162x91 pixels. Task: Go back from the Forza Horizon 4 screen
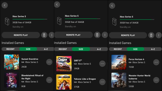click(112, 6)
